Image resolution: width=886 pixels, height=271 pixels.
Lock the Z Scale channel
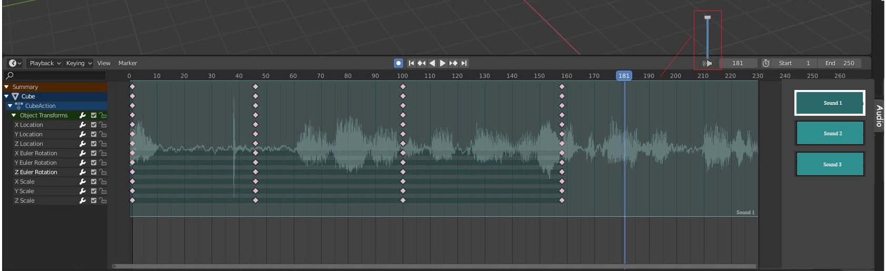click(103, 200)
